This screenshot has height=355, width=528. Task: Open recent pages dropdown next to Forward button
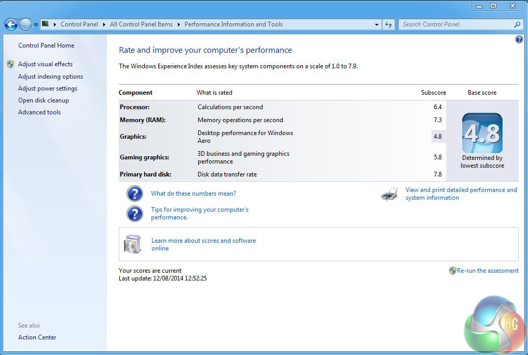pos(36,24)
